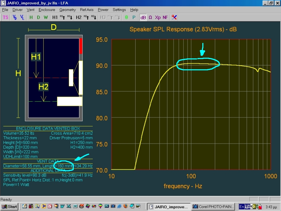This screenshot has height=211, width=281.
Task: Click the H1=250 mm value
Action: point(81,143)
